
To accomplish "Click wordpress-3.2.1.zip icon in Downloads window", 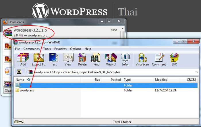I will (x=8, y=33).
